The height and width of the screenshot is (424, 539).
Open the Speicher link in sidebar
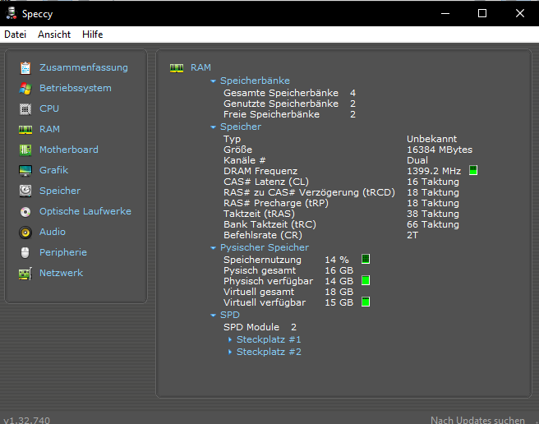coord(60,191)
